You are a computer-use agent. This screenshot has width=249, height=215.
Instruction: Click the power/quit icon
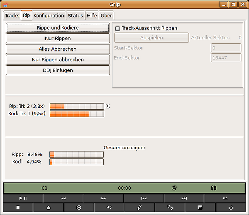click(x=231, y=207)
